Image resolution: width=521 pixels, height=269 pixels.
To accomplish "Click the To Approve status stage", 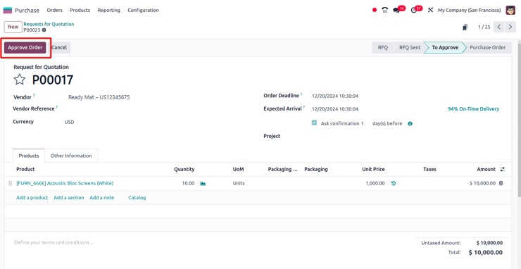I will tap(445, 48).
